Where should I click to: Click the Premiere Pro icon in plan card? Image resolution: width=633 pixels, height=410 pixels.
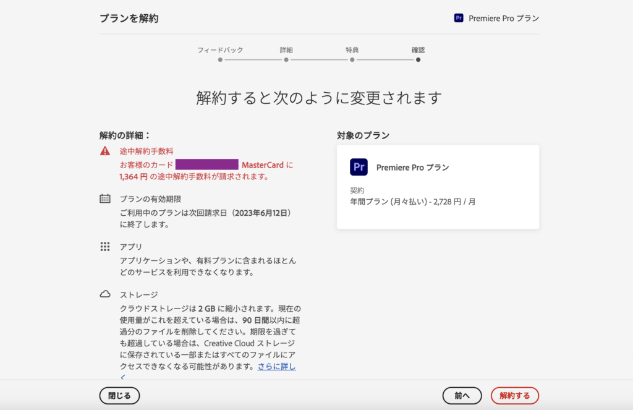point(359,167)
